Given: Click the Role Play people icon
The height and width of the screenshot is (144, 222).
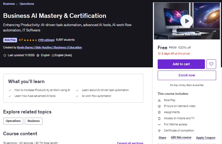Looking at the screenshot, I should click(x=159, y=100).
